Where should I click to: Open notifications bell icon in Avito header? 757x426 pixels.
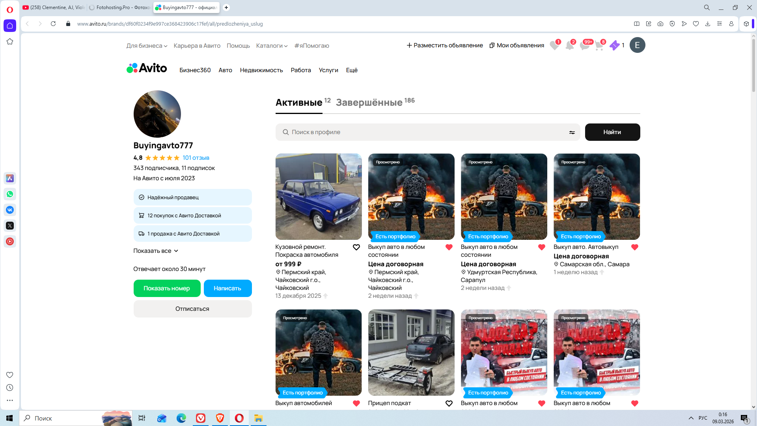click(x=569, y=46)
